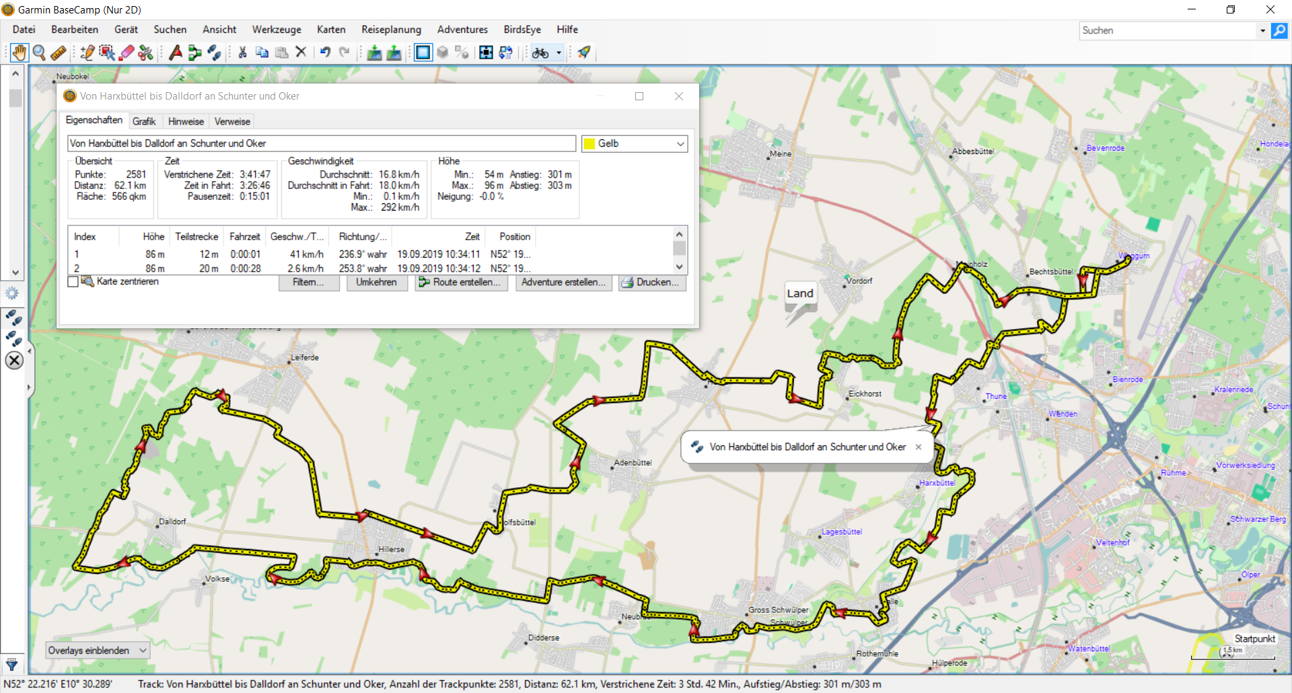Screen dimensions: 1292x693
Task: Click the Suchen search field
Action: (x=1168, y=30)
